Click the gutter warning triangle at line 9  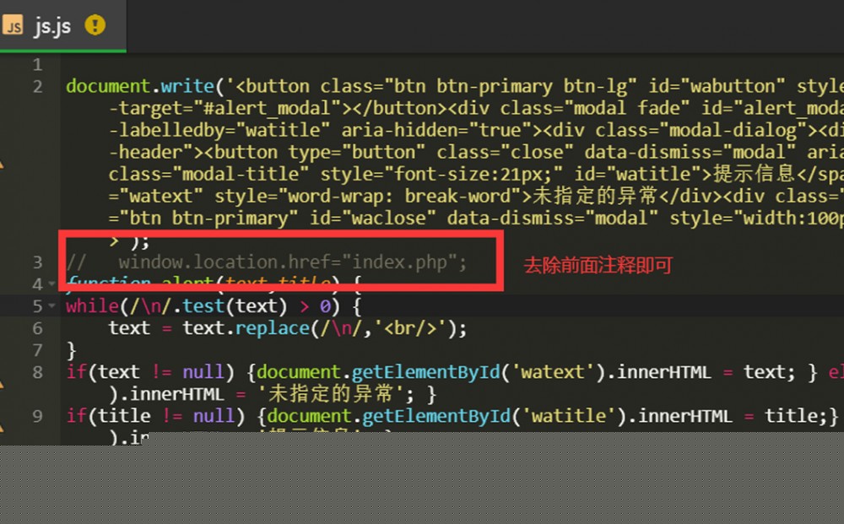click(2, 426)
